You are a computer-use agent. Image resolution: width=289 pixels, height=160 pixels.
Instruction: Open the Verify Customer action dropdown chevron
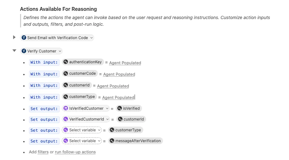[x=60, y=51]
